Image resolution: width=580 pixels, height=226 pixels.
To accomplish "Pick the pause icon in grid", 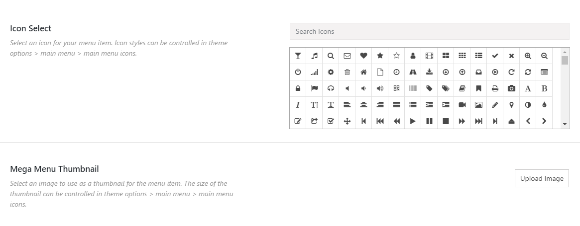I will (429, 121).
